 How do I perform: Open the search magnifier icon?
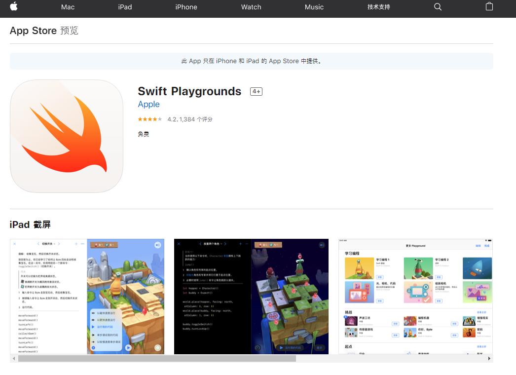click(x=438, y=7)
